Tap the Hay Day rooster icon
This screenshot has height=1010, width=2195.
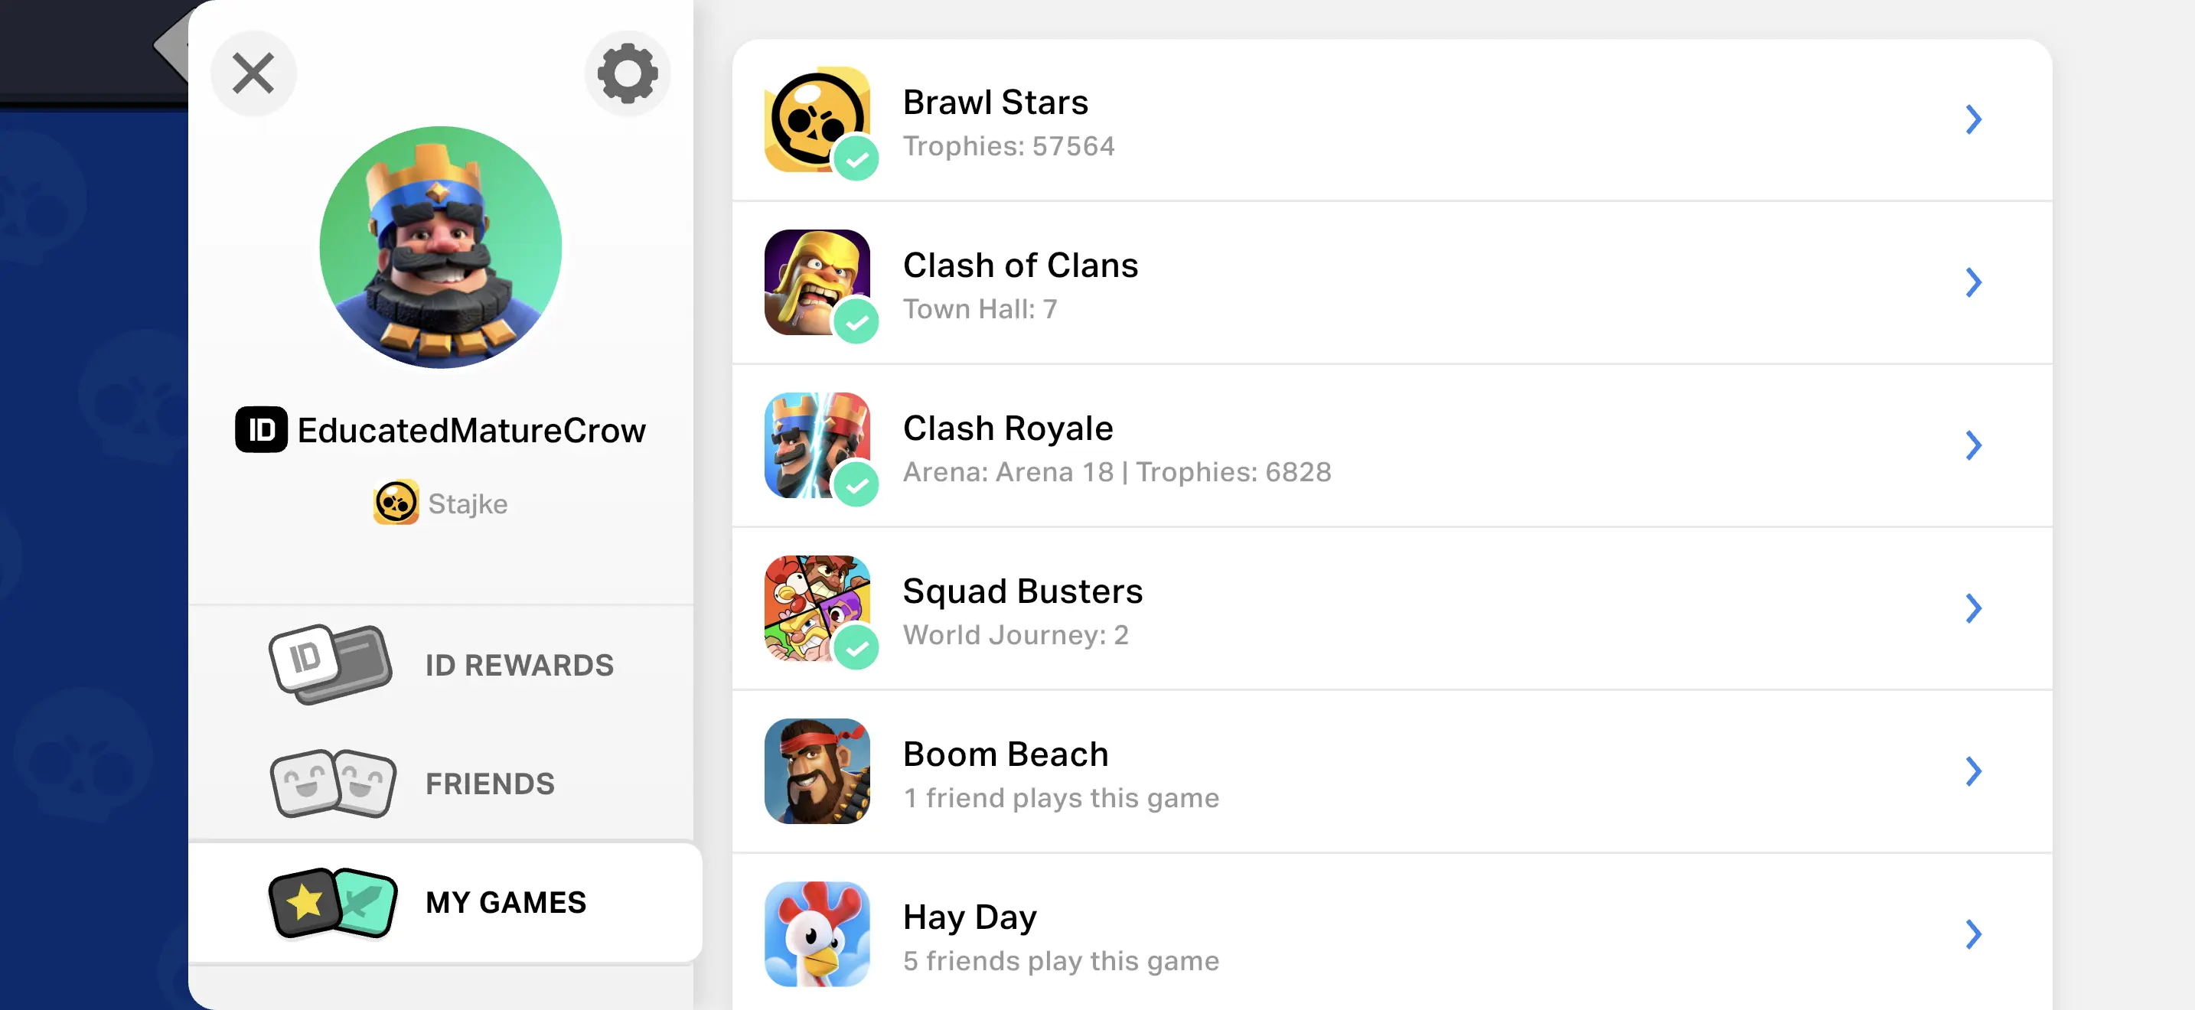817,933
